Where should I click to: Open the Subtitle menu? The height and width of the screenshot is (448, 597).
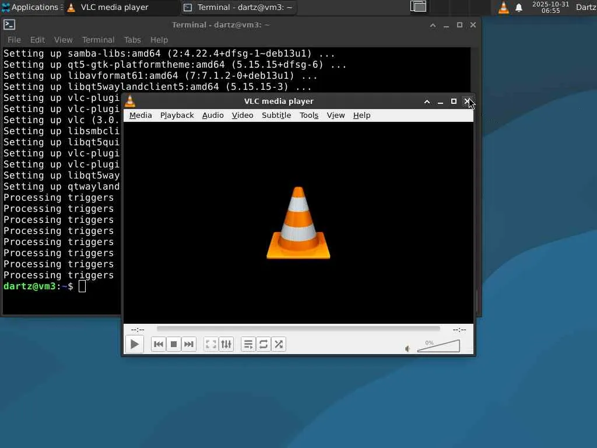pyautogui.click(x=276, y=116)
